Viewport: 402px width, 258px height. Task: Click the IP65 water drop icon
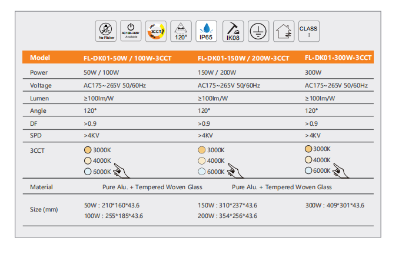pos(207,31)
